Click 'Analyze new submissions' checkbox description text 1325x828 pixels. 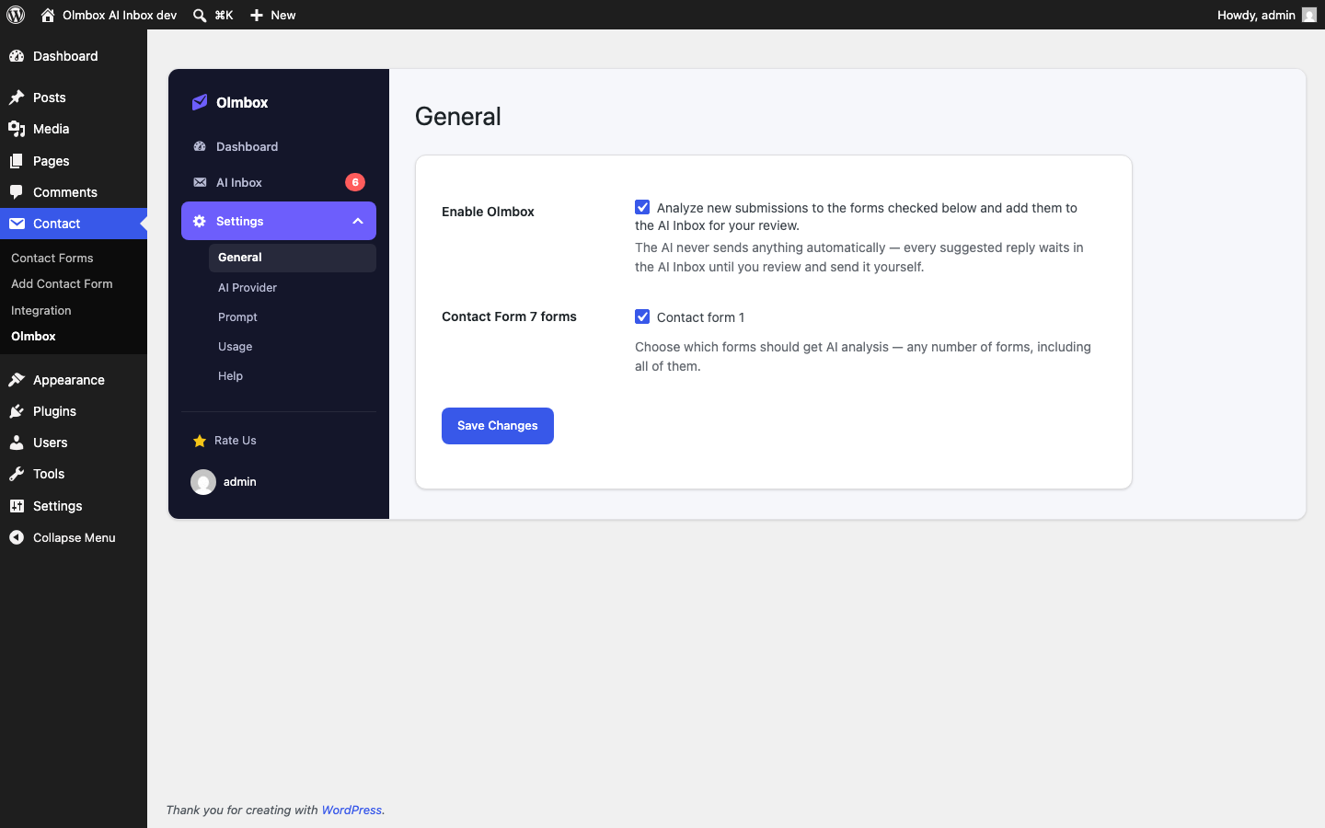(x=856, y=216)
